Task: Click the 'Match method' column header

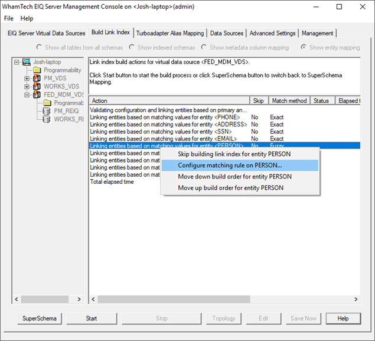Action: tap(289, 101)
